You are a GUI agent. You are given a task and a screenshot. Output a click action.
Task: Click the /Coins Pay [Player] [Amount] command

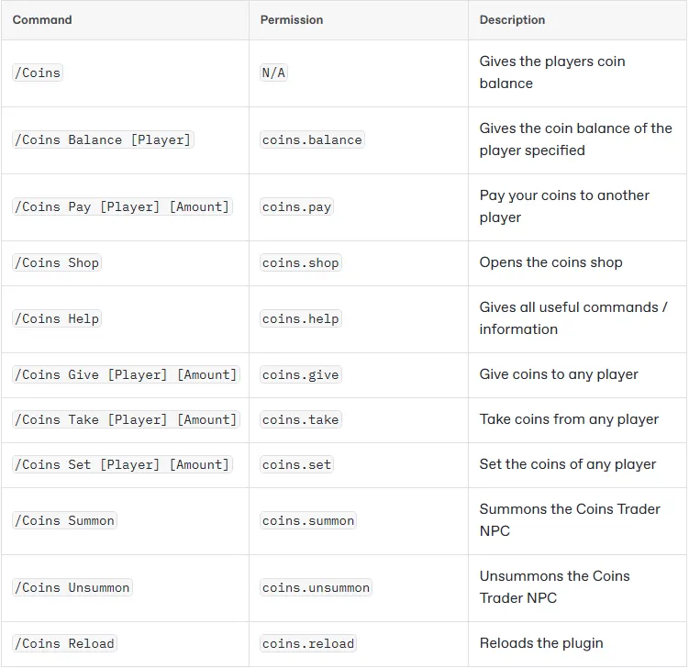point(122,206)
